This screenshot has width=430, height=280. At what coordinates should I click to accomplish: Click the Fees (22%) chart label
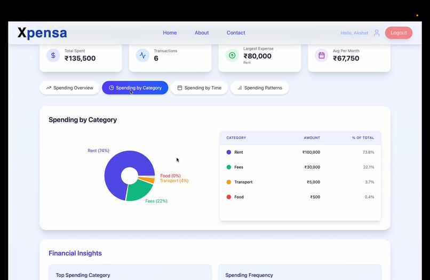coord(156,201)
